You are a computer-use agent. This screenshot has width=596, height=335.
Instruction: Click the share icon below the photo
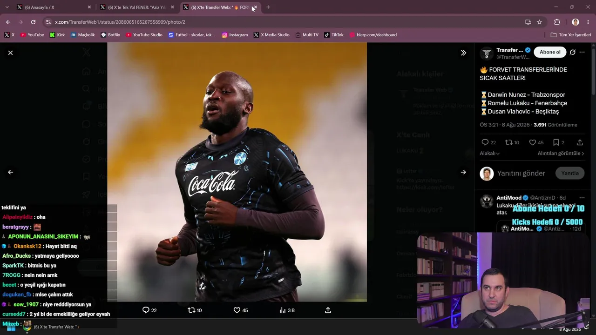(328, 310)
